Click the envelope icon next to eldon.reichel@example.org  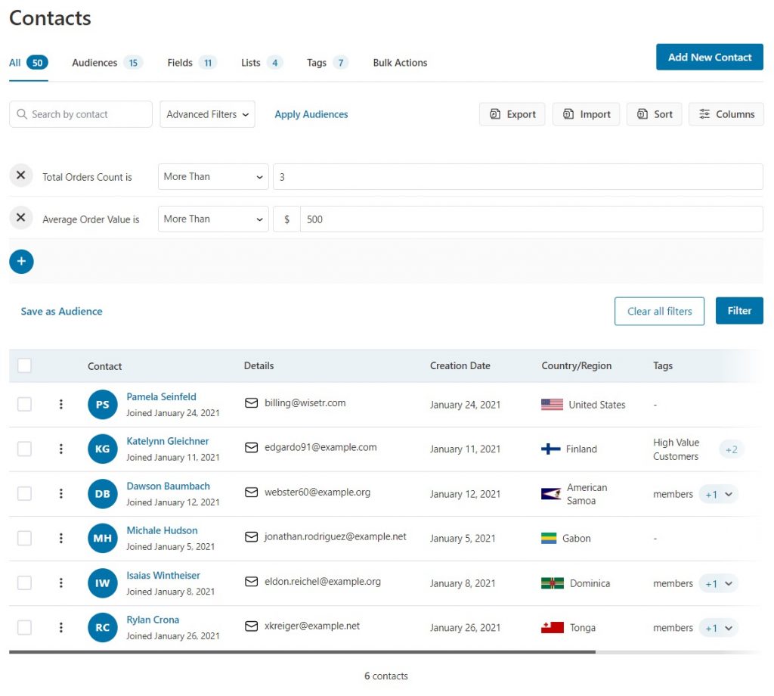click(x=251, y=582)
